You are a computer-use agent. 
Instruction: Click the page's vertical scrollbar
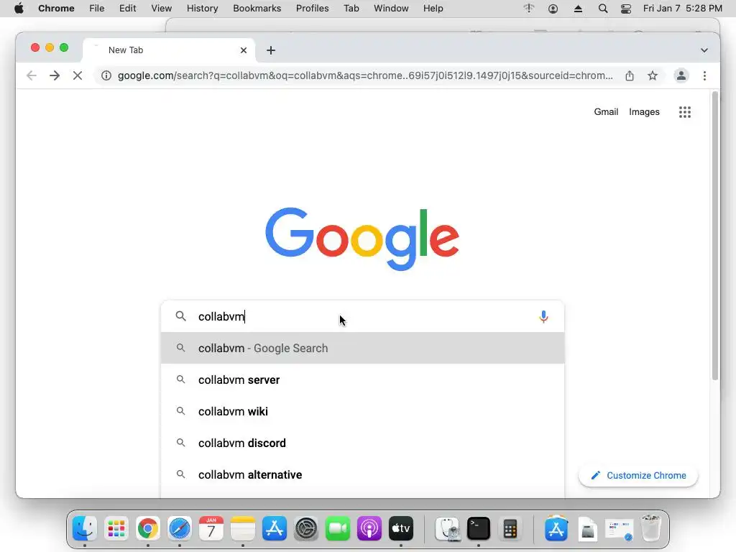[x=715, y=236]
